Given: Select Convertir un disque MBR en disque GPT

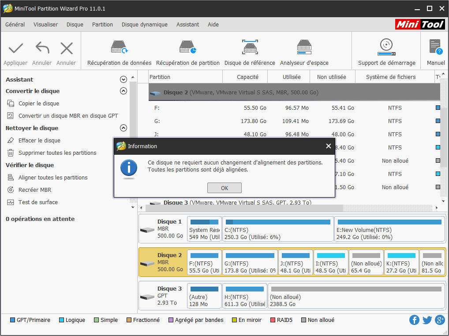Looking at the screenshot, I should (x=68, y=116).
